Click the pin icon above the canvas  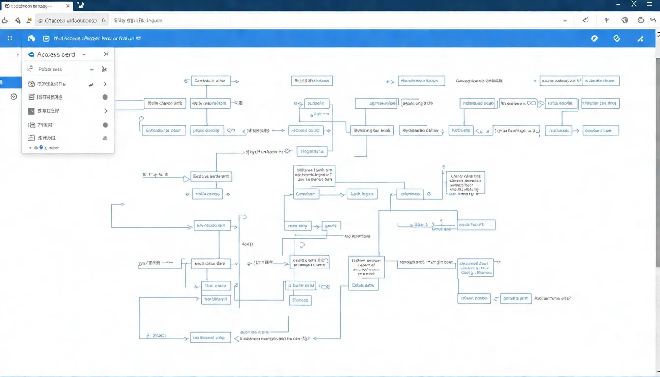[x=606, y=20]
